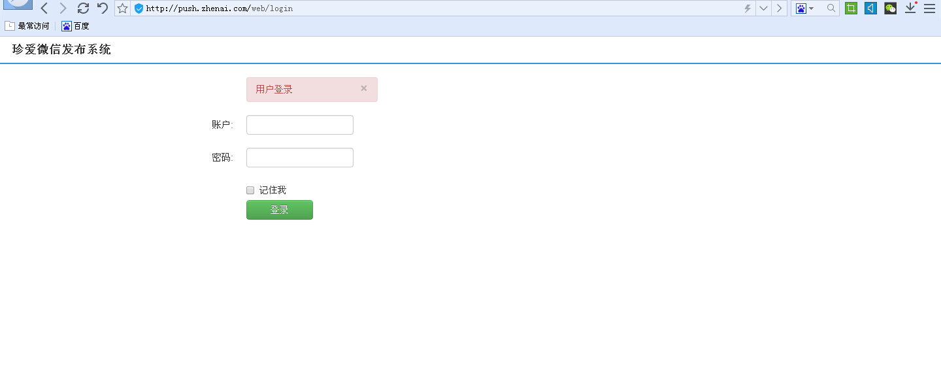Open the Baidu search engine selector dropdown
Viewport: 941px width, 372px height.
(805, 8)
